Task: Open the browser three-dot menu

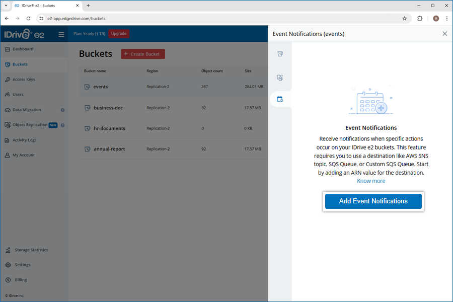Action: 447,19
